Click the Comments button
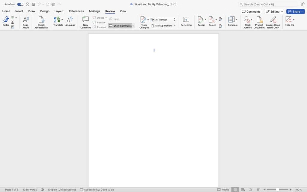This screenshot has height=192, width=307. coord(251,12)
